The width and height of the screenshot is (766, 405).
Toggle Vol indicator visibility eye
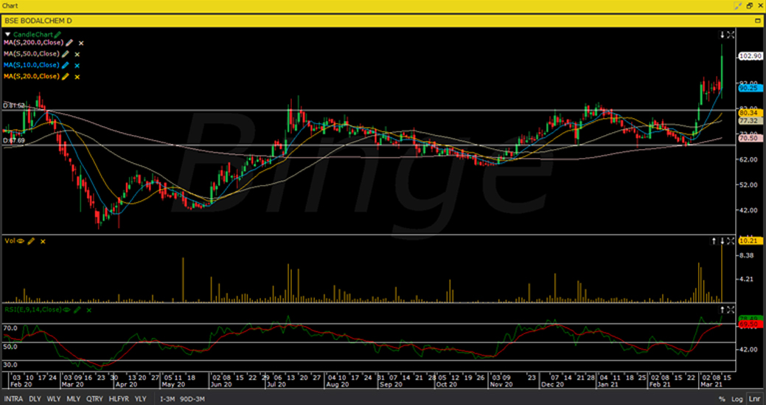(21, 240)
